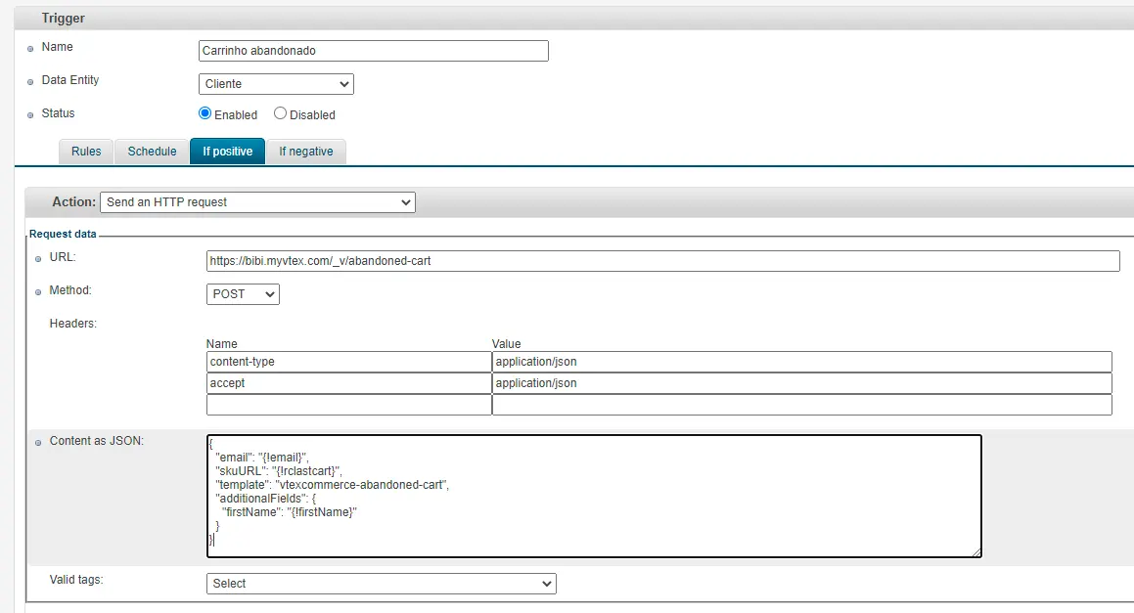Viewport: 1134px width, 613px height.
Task: Open the Method dropdown set to POST
Action: [x=243, y=293]
